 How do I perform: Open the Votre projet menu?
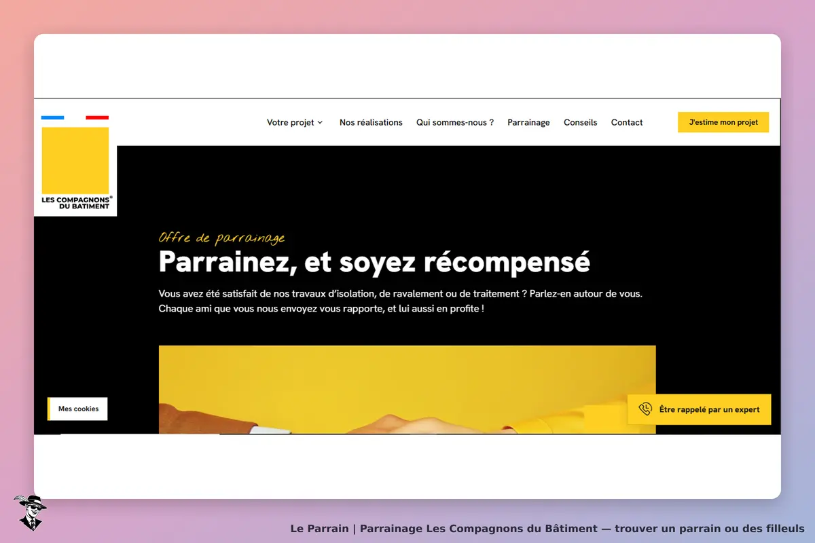(x=295, y=123)
